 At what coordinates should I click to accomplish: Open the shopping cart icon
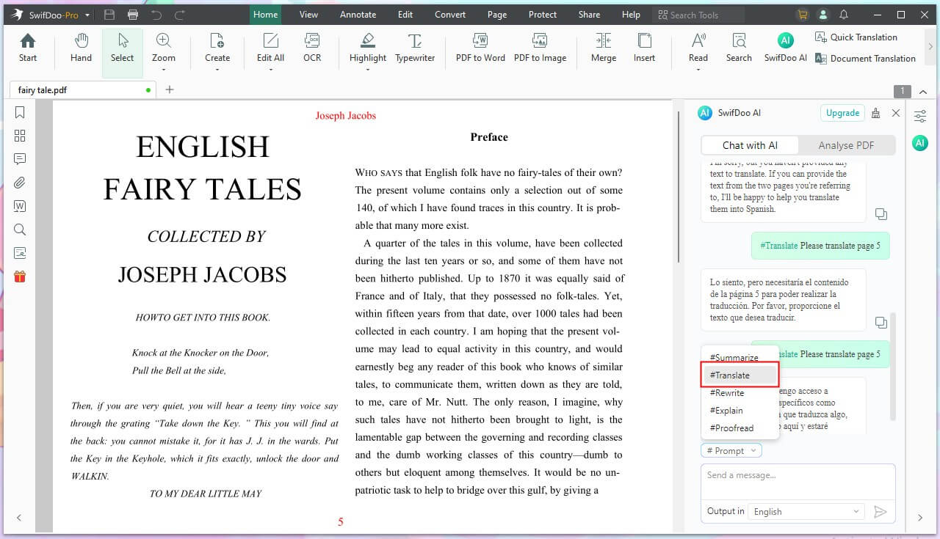(x=802, y=15)
